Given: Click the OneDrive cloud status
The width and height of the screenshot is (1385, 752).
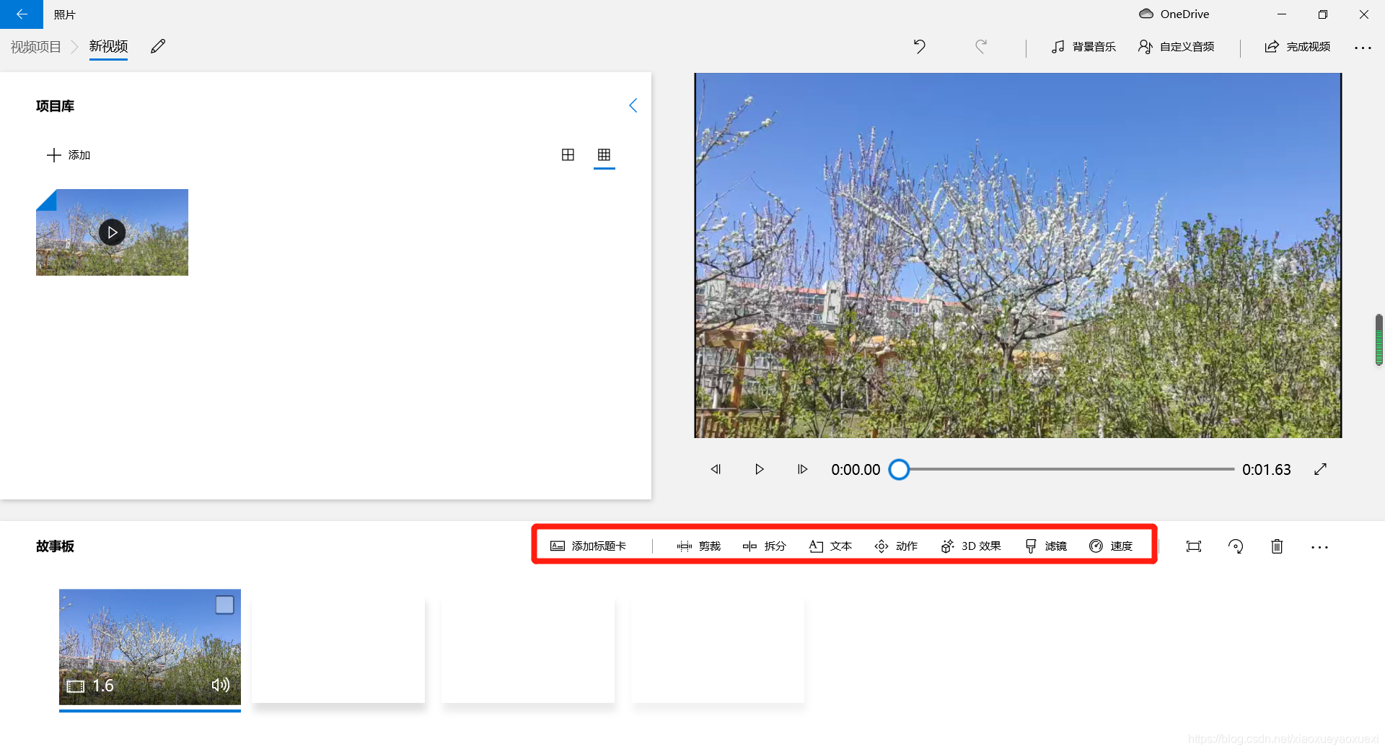Looking at the screenshot, I should (x=1174, y=14).
